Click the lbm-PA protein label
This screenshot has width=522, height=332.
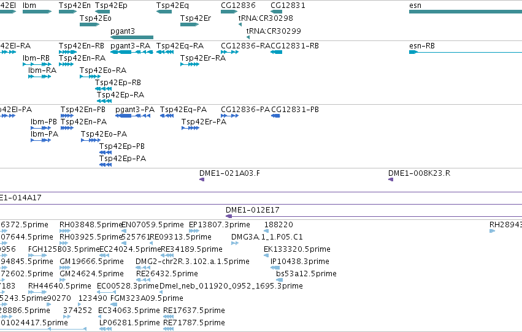[44, 134]
